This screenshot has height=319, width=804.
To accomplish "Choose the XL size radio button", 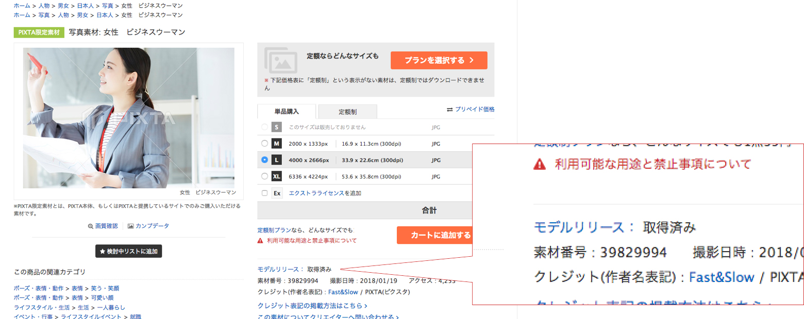I will (264, 176).
